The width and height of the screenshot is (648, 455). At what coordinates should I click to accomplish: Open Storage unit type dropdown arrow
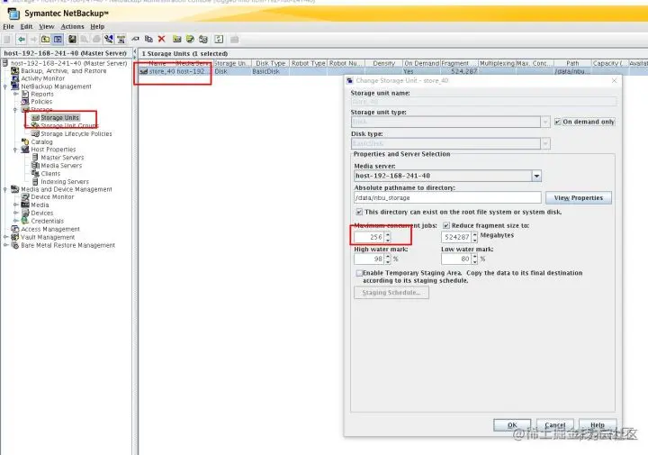[x=545, y=122]
